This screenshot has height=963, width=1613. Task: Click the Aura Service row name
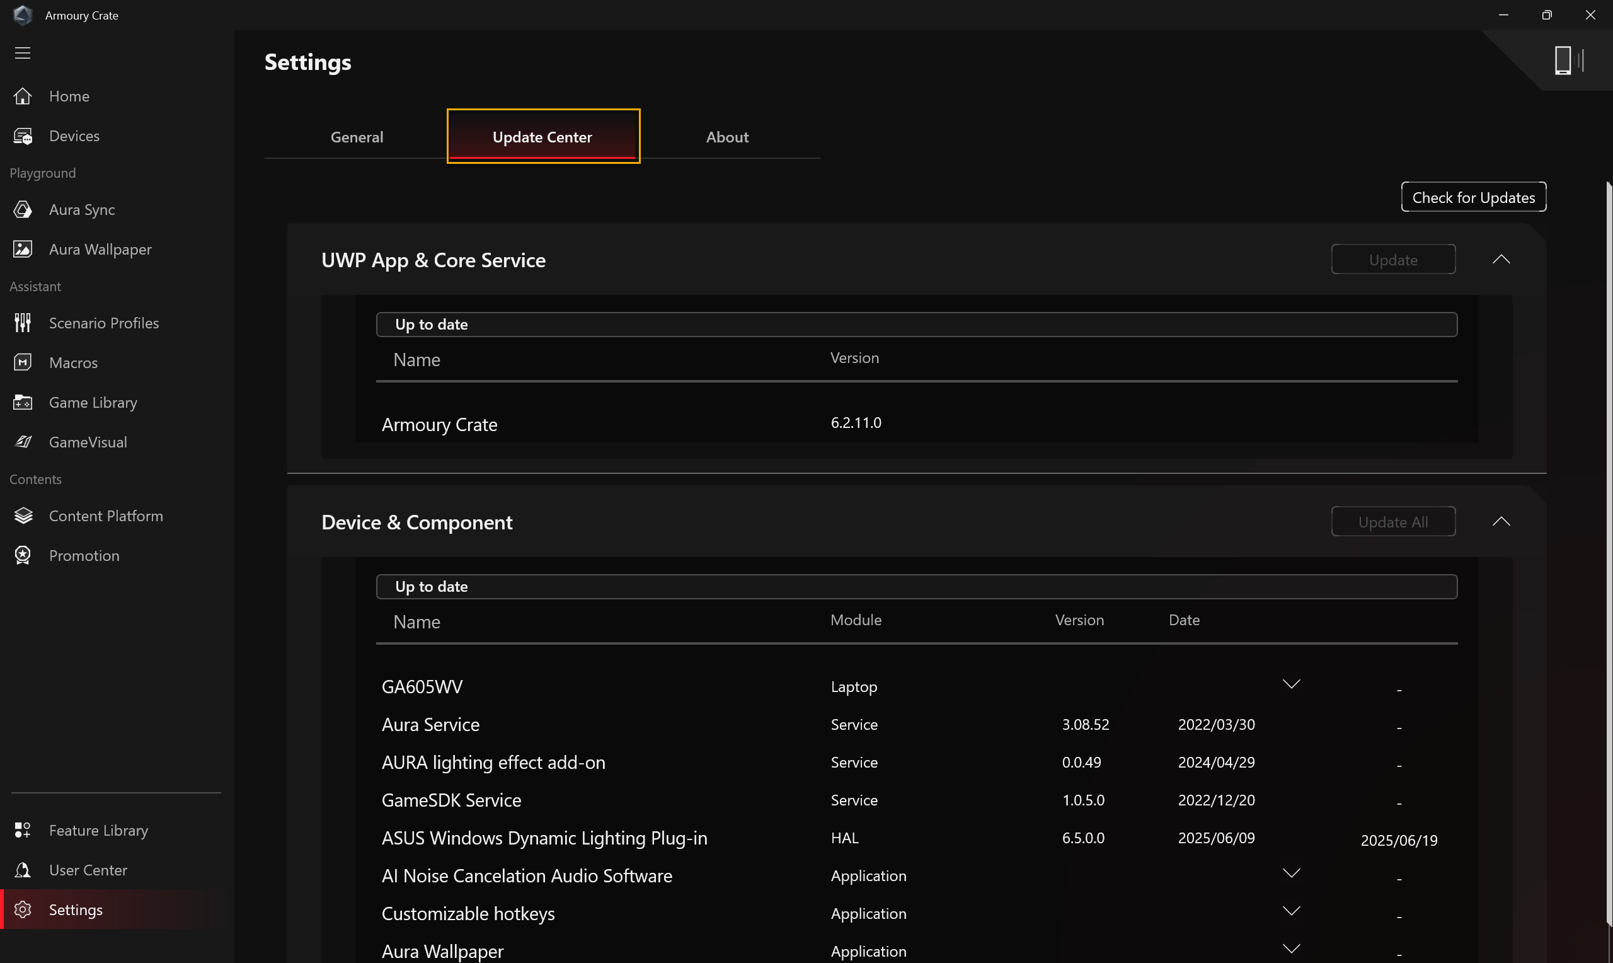tap(430, 724)
